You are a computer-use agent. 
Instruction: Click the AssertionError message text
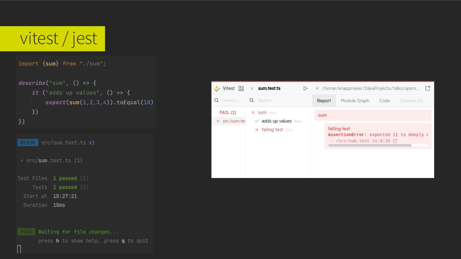378,135
